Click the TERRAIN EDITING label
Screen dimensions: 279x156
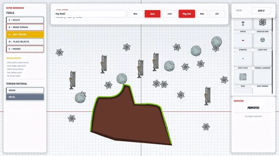pos(14,58)
